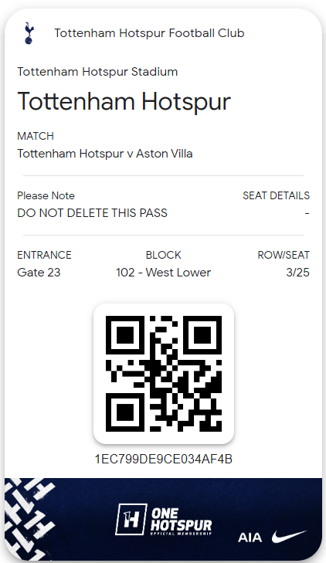Click the DO NOT DELETE THIS PASS note
The height and width of the screenshot is (563, 326).
click(92, 213)
